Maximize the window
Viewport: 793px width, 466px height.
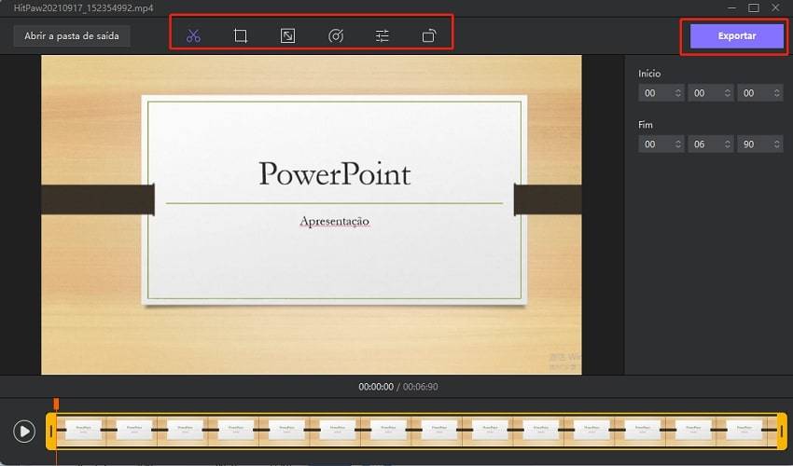[x=754, y=7]
